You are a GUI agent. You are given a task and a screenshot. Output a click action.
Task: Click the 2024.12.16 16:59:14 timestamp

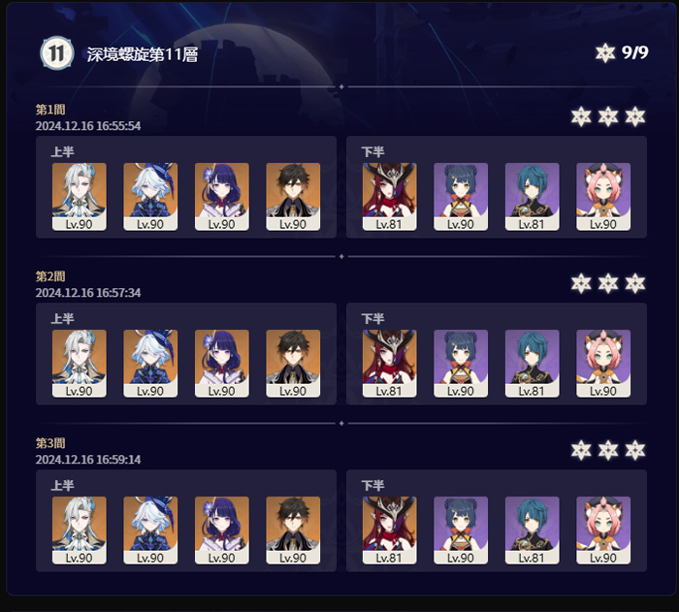click(88, 460)
